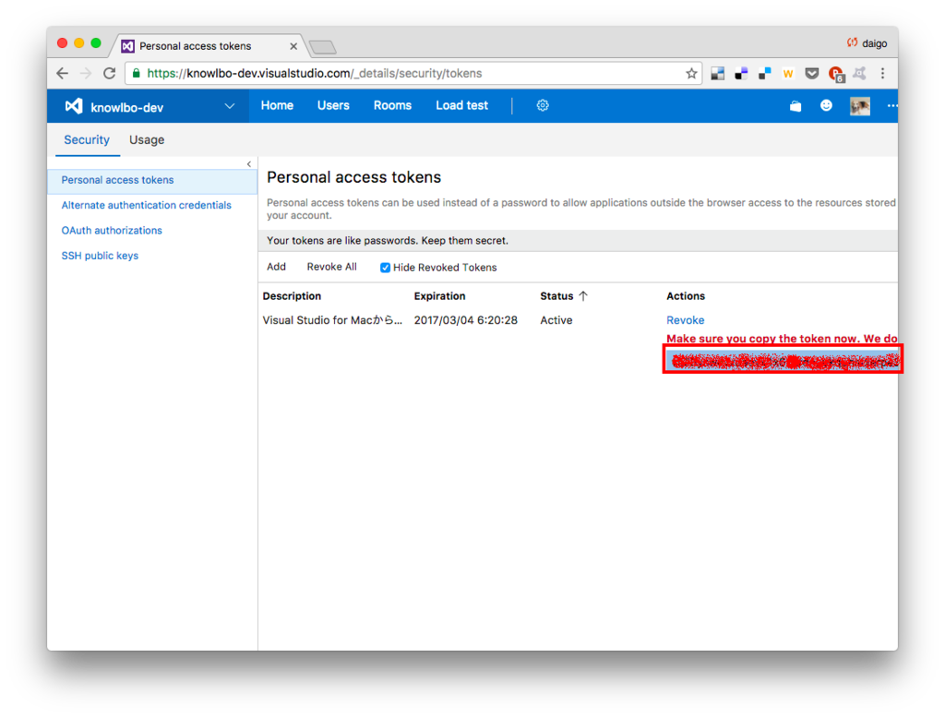The height and width of the screenshot is (718, 945).
Task: Expand the knowlbo-dev account dropdown
Action: [x=230, y=106]
